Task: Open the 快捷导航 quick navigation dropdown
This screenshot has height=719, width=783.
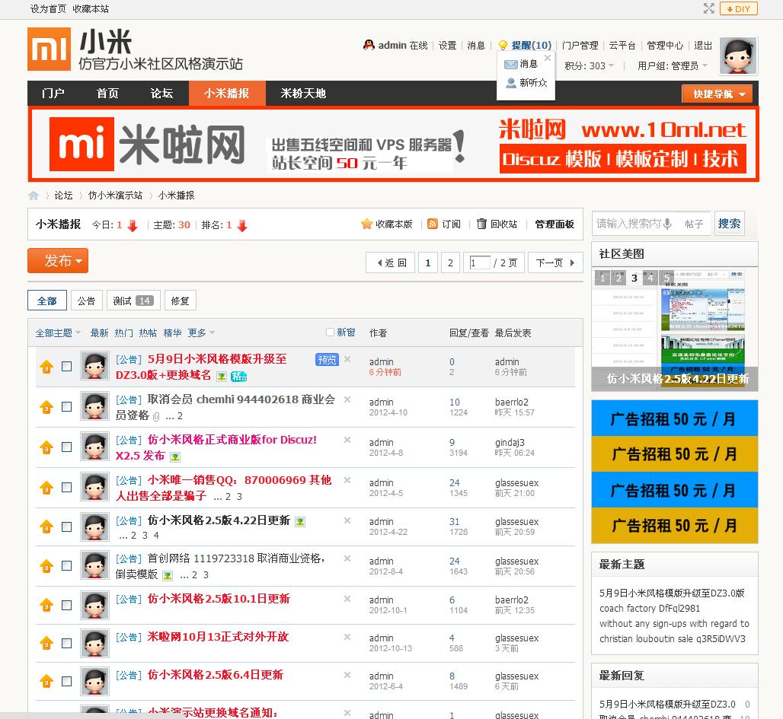Action: coord(717,94)
